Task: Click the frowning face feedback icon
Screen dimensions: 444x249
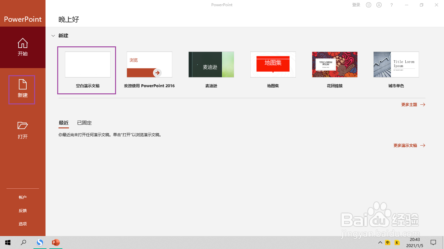Action: [379, 5]
